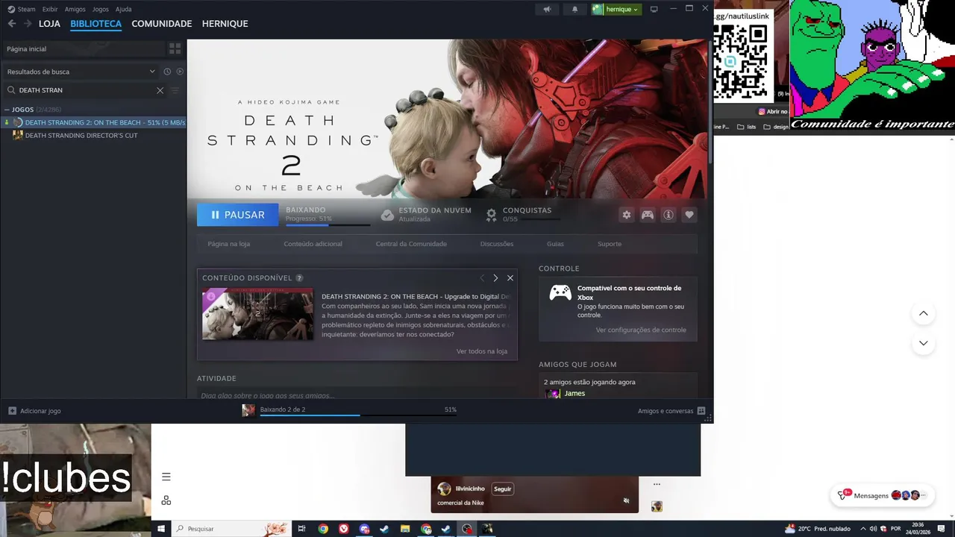Image resolution: width=955 pixels, height=537 pixels.
Task: Open the Discussões tab
Action: point(497,244)
